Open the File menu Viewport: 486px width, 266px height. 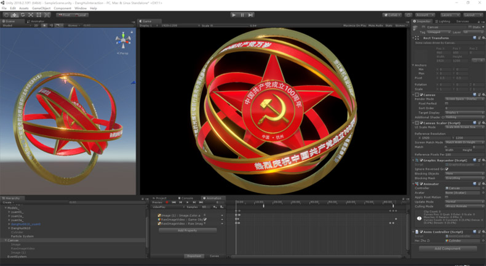(4, 9)
